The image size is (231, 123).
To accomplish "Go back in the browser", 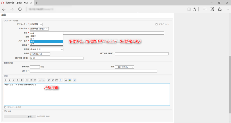I will point(4,9).
